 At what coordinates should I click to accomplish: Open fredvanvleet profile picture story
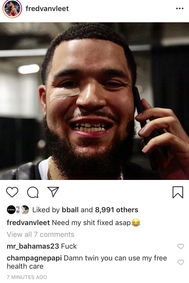(x=12, y=9)
